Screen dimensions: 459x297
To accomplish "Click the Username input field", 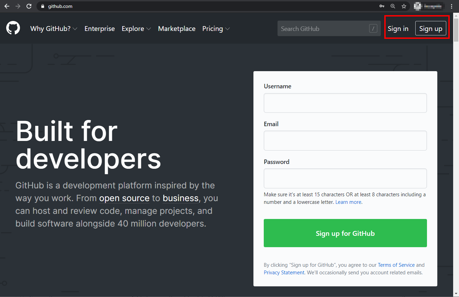I will tap(345, 103).
